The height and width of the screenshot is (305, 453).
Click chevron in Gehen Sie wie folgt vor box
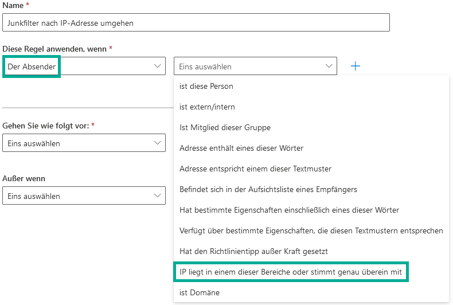[158, 143]
